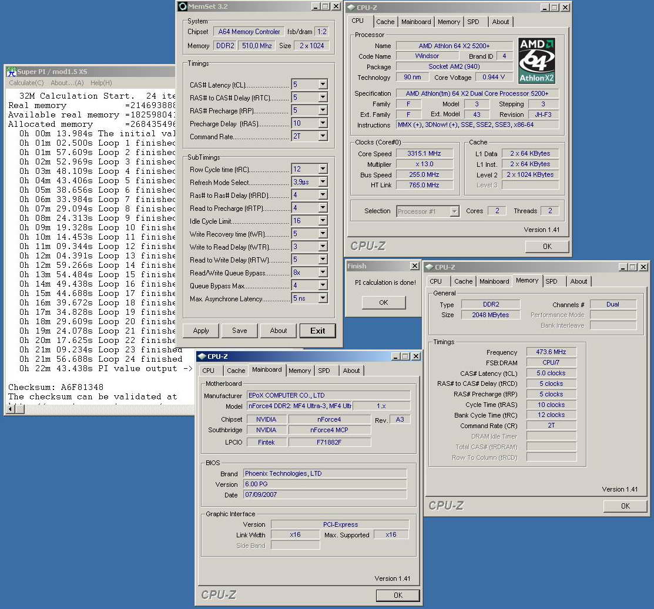Click Exit button in MemSet
This screenshot has width=654, height=609.
[x=318, y=331]
